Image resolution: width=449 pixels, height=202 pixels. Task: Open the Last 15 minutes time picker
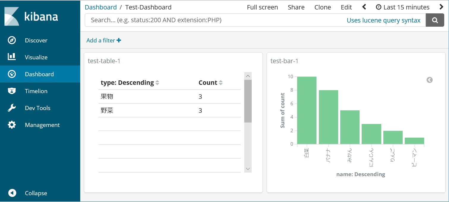click(406, 7)
